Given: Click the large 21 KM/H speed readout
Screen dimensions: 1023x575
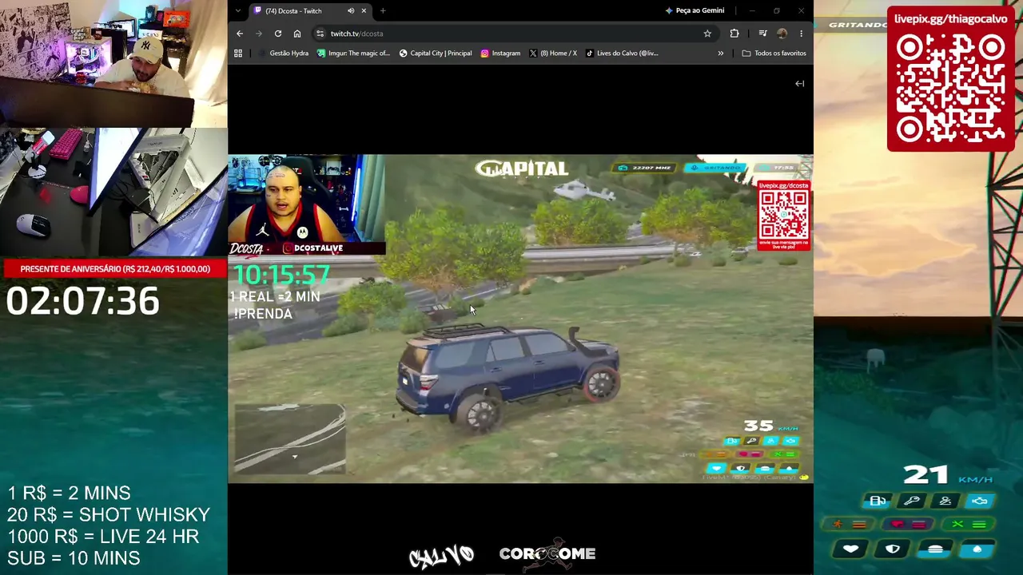Looking at the screenshot, I should pyautogui.click(x=948, y=475).
